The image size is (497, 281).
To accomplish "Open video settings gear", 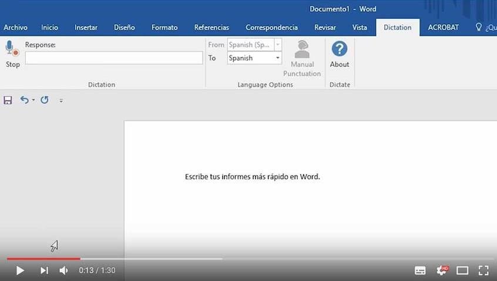I will pos(442,270).
